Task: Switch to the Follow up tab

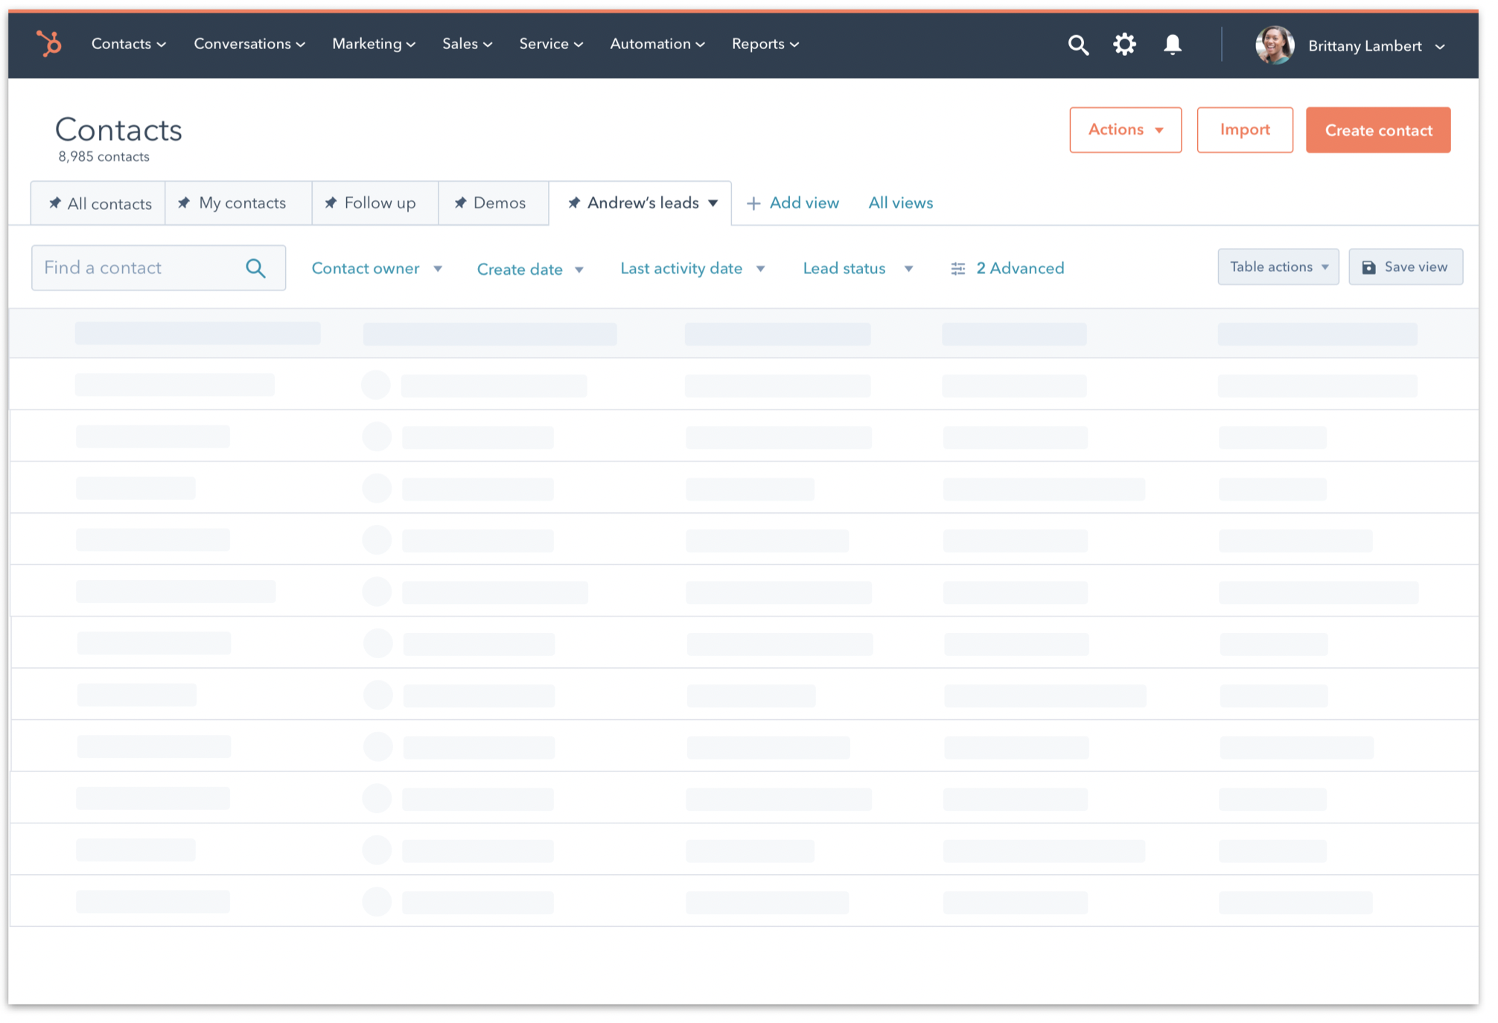Action: tap(379, 203)
